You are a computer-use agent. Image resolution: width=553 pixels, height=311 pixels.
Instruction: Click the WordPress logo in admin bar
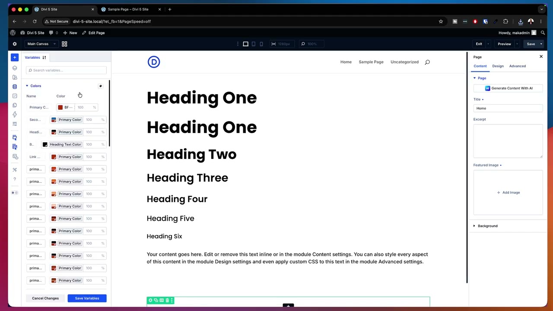pos(13,33)
